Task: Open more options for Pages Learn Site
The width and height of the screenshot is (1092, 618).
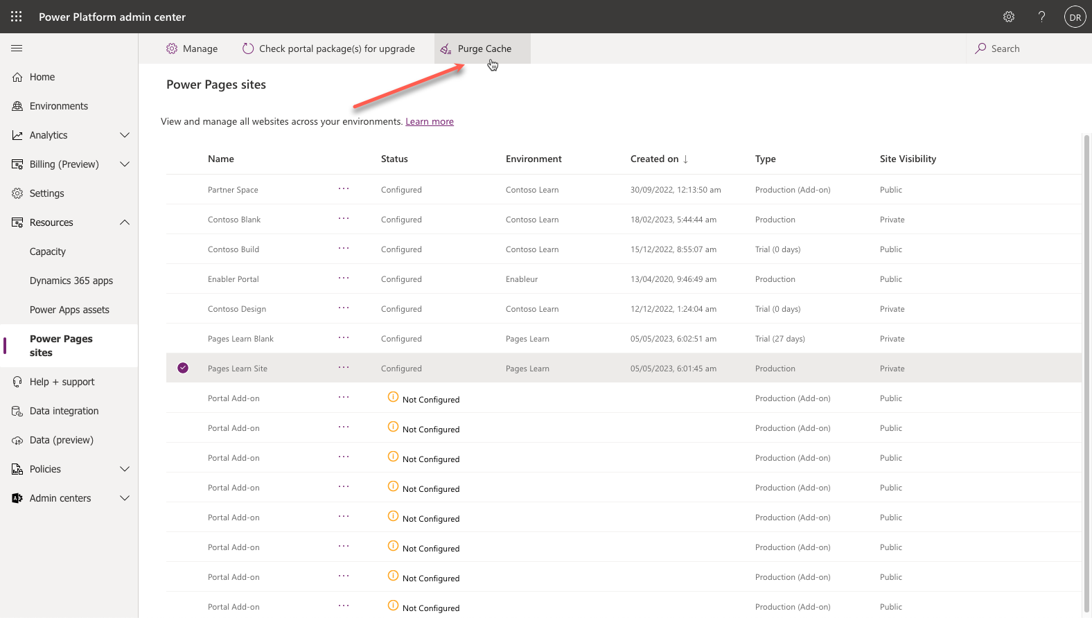Action: point(344,367)
